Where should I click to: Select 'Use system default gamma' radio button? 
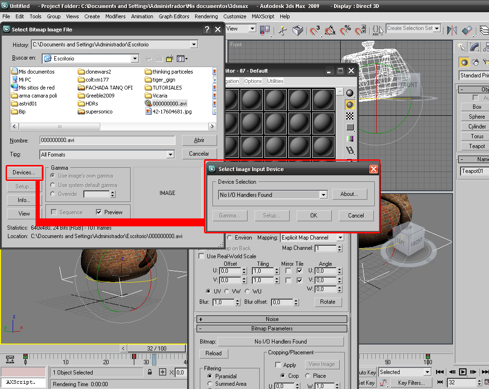click(53, 185)
